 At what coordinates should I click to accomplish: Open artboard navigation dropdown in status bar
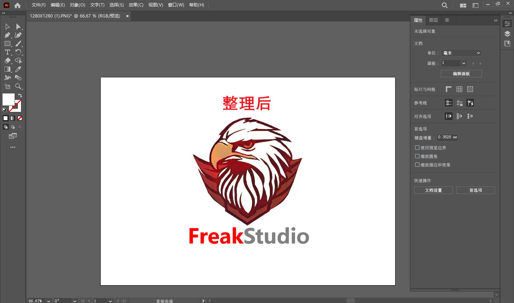(110, 301)
